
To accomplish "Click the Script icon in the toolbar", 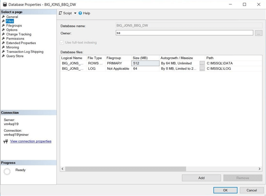I will tap(61, 13).
